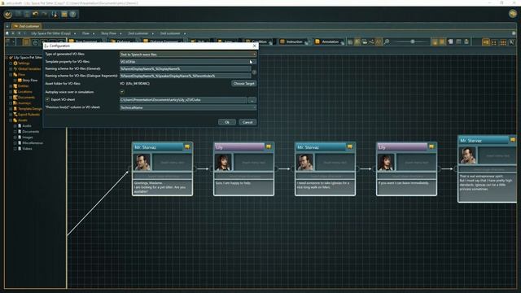Open dropdown arrow after Flow breadcrumb
Screen dimensions: 521x293
pos(94,33)
